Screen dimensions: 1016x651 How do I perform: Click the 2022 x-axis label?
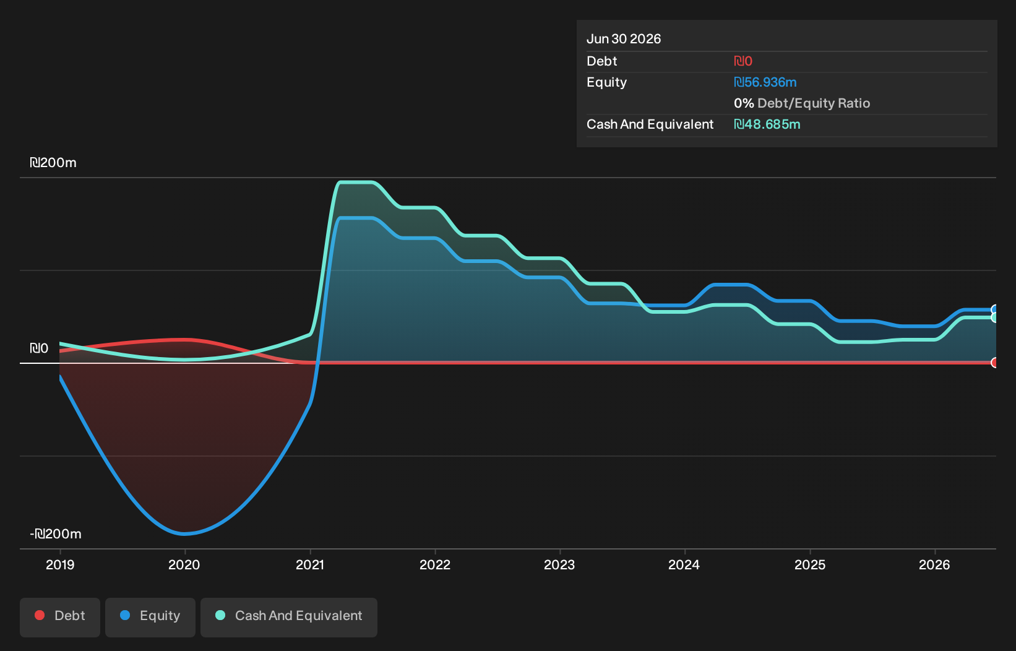435,564
